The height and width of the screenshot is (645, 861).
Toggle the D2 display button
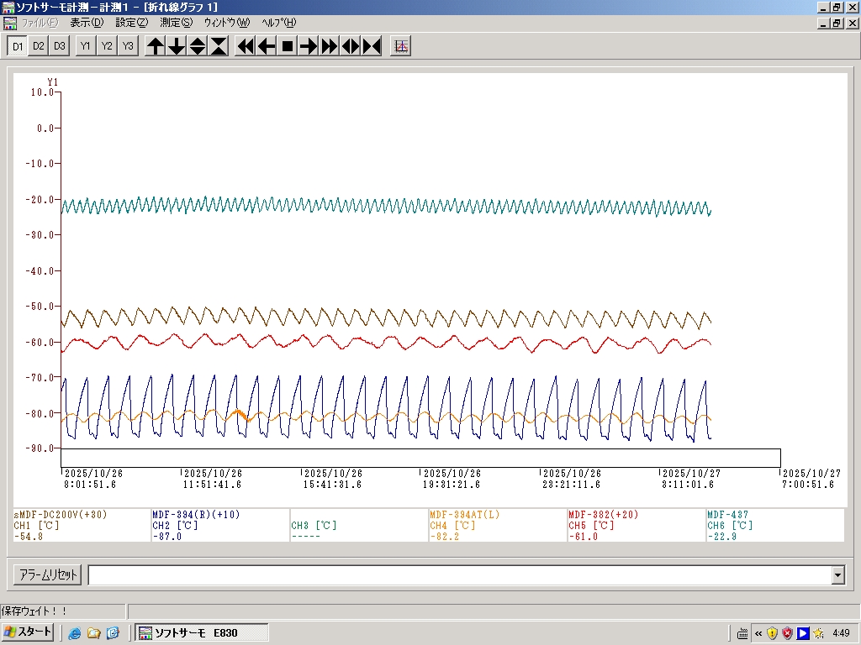click(x=39, y=46)
